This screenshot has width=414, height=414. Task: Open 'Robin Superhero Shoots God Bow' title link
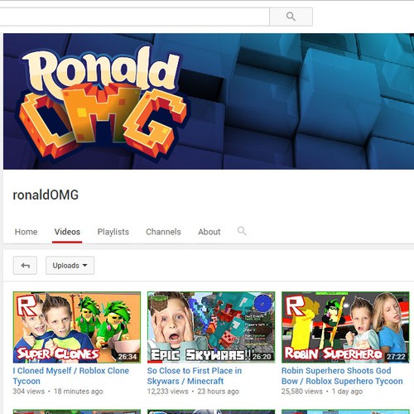[342, 376]
